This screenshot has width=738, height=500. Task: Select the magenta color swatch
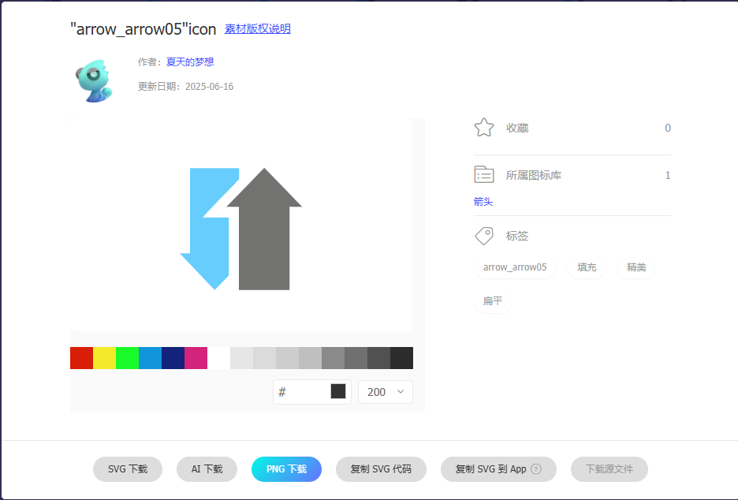pyautogui.click(x=196, y=357)
